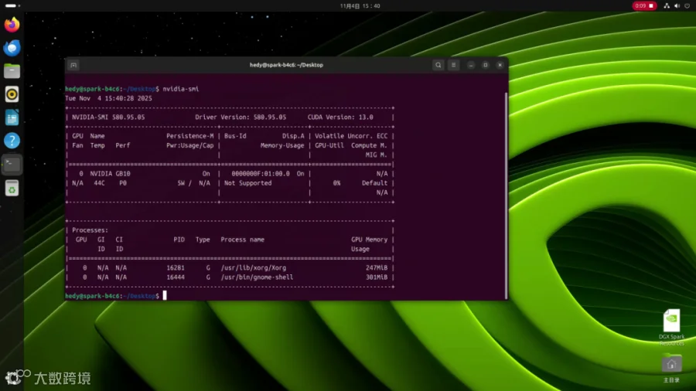
Task: Open the date and time clock menu
Action: (360, 5)
